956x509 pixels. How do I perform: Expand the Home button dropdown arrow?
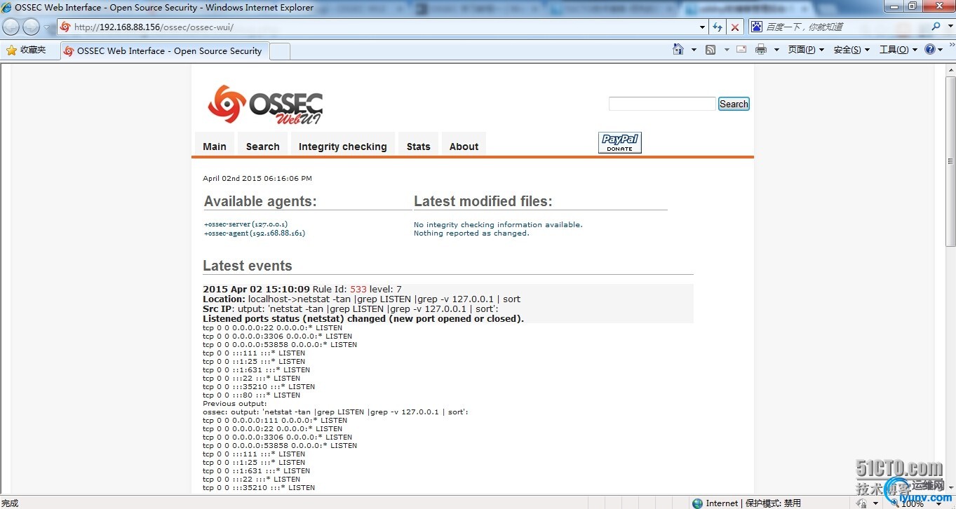tap(694, 50)
